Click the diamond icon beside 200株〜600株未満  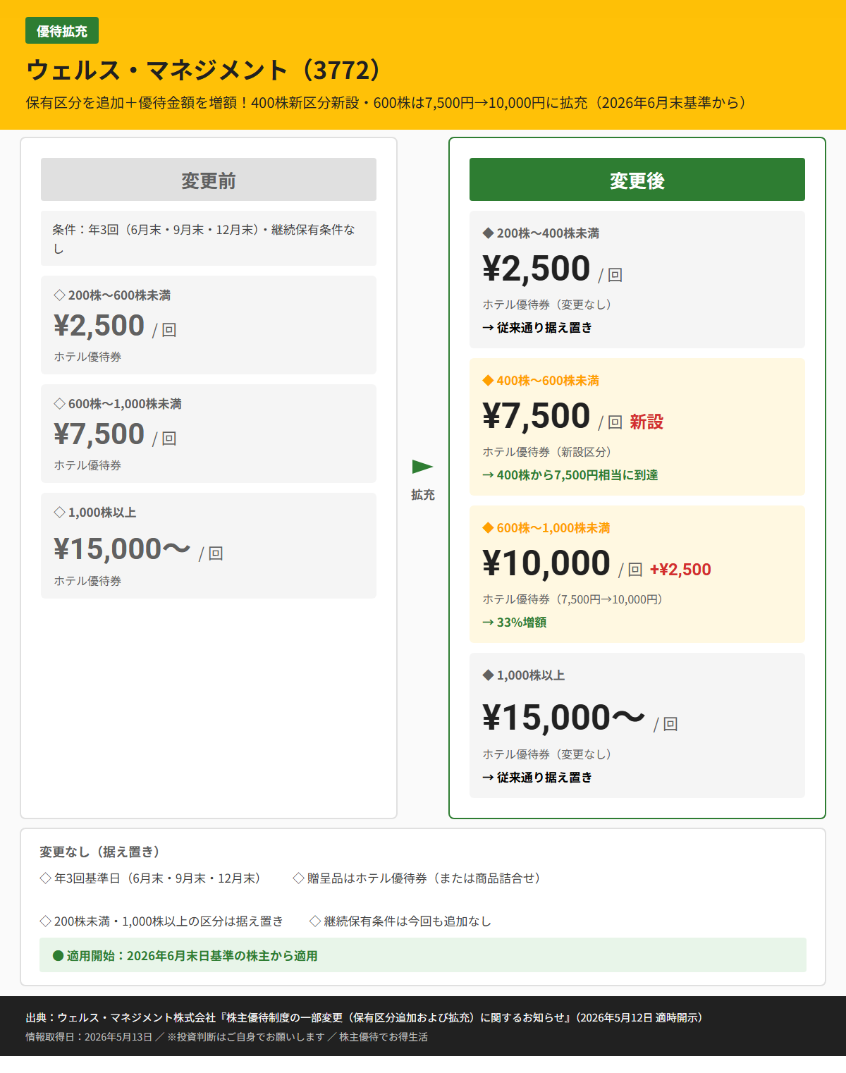[60, 295]
